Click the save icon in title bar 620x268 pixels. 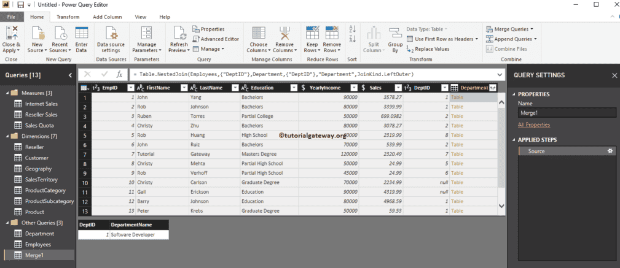pos(20,5)
